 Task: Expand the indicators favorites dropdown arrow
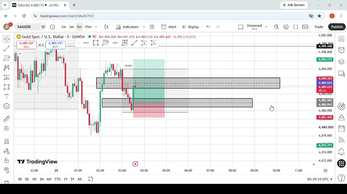(144, 27)
